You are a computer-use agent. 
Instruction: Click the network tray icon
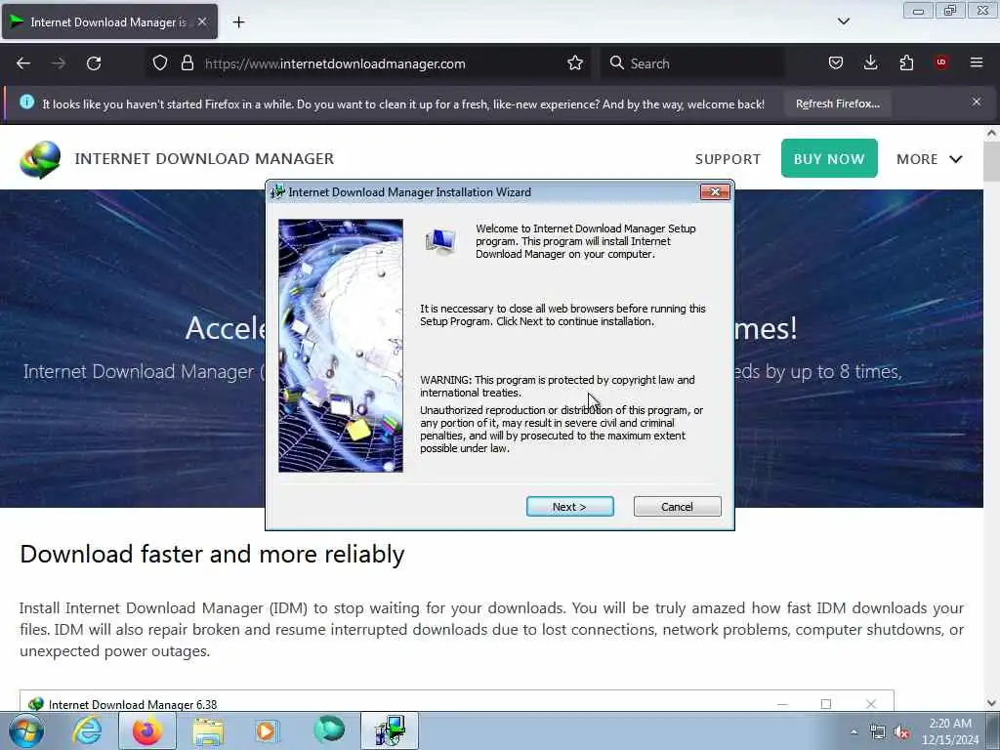(x=878, y=732)
